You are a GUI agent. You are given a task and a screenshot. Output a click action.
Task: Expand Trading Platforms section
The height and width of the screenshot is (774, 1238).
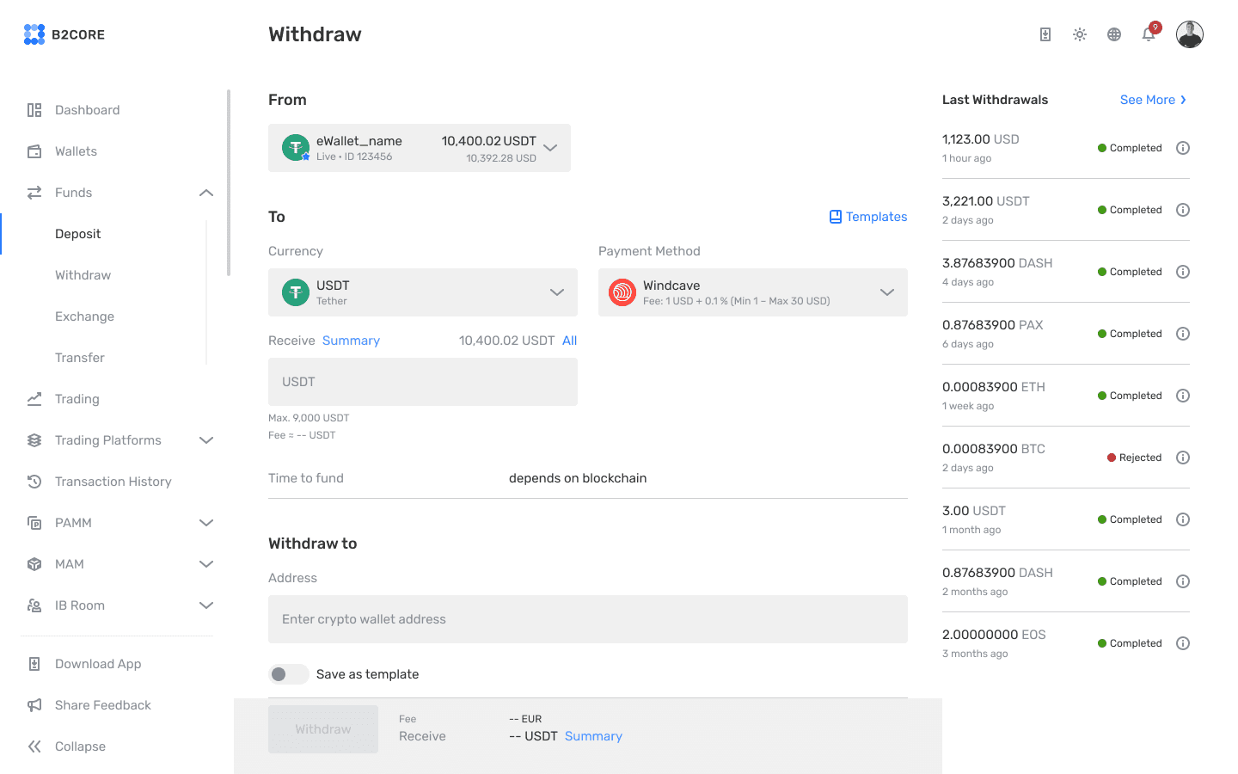tap(206, 440)
